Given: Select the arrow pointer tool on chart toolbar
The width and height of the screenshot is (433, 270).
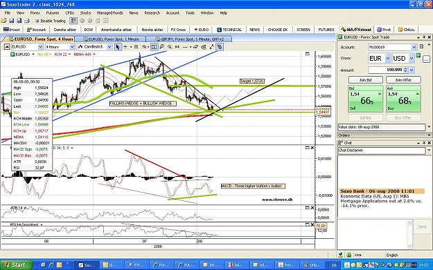Looking at the screenshot, I should click(x=118, y=47).
